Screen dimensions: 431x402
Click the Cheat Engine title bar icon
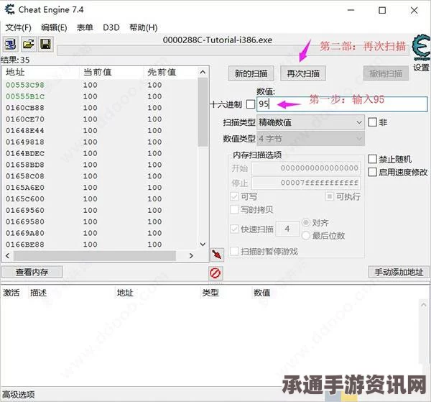pyautogui.click(x=9, y=9)
